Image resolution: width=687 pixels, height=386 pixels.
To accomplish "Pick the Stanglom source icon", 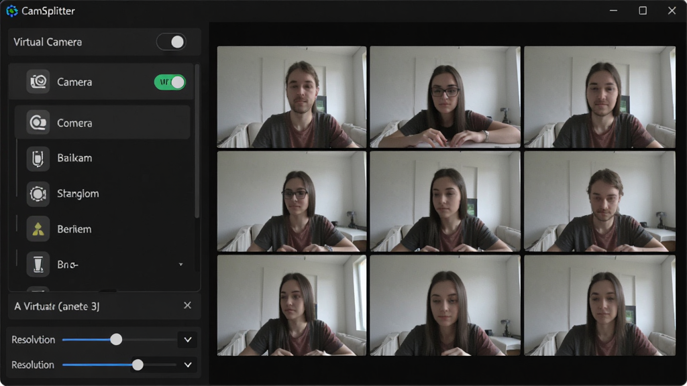I will point(38,194).
